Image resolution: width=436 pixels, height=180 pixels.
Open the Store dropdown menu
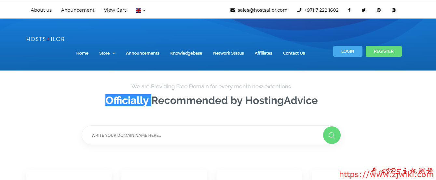107,53
